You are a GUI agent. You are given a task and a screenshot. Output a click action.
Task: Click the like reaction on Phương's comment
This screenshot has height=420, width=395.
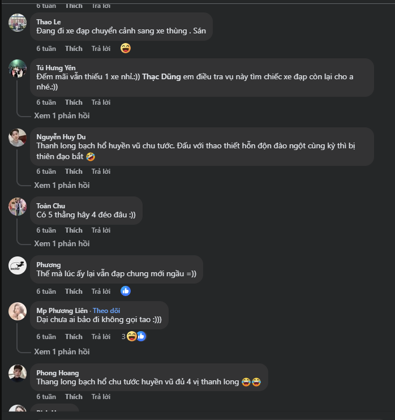coord(126,291)
